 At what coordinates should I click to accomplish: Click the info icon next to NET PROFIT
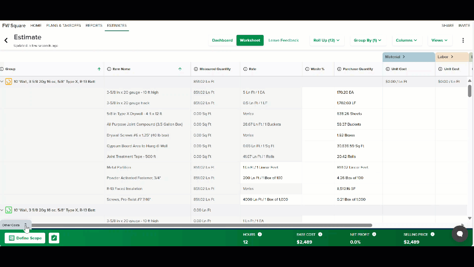(374, 234)
